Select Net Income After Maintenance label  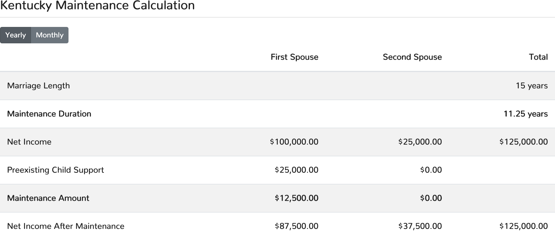(66, 226)
